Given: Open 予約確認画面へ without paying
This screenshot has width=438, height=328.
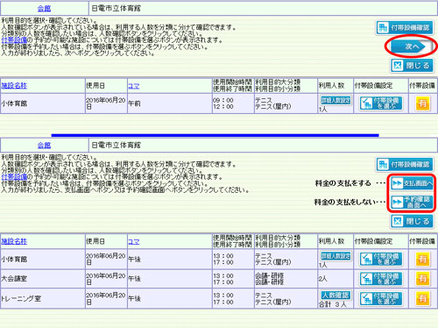Looking at the screenshot, I should point(412,202).
